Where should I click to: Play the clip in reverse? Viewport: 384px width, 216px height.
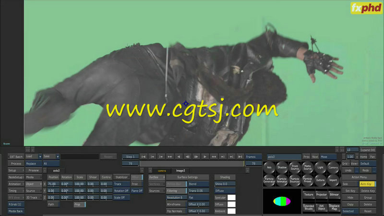[179, 157]
